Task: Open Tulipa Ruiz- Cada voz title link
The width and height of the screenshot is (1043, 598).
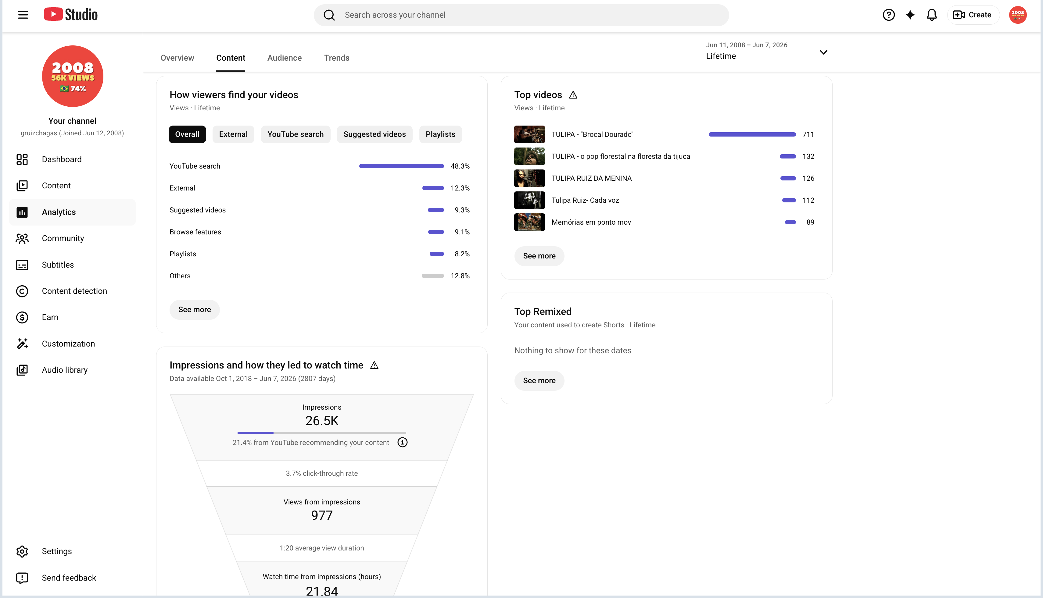Action: [585, 201]
